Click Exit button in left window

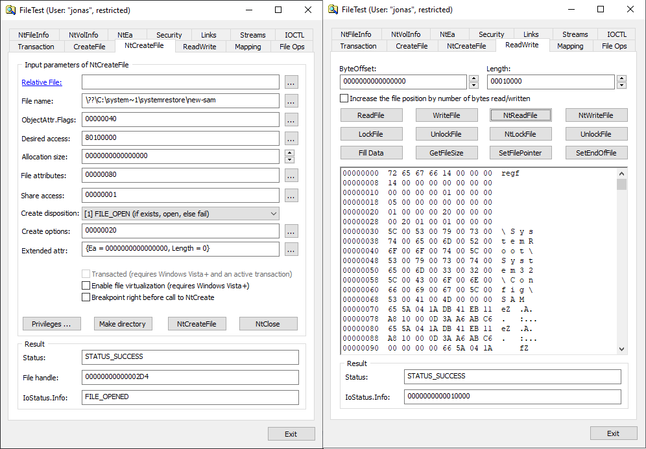[291, 433]
